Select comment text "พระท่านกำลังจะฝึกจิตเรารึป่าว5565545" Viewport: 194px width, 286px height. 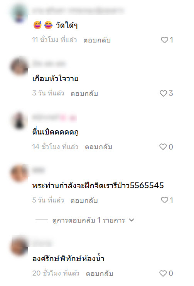[98, 186]
